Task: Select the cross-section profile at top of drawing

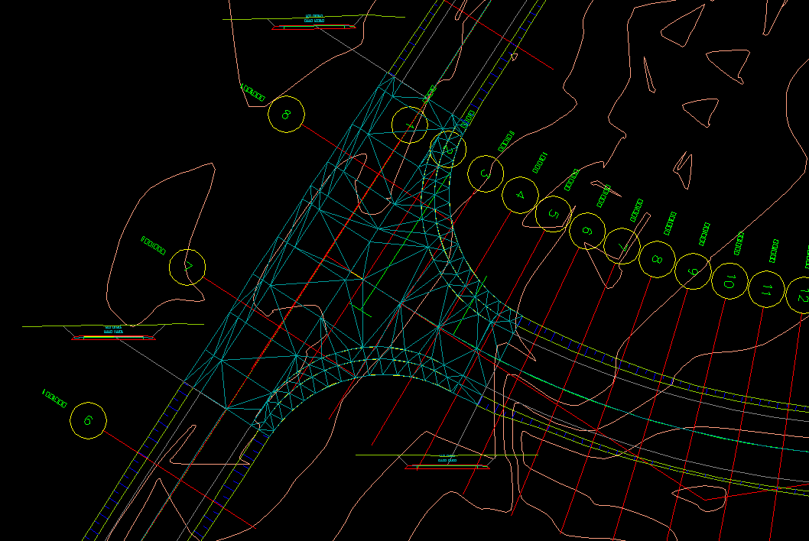Action: (x=314, y=27)
